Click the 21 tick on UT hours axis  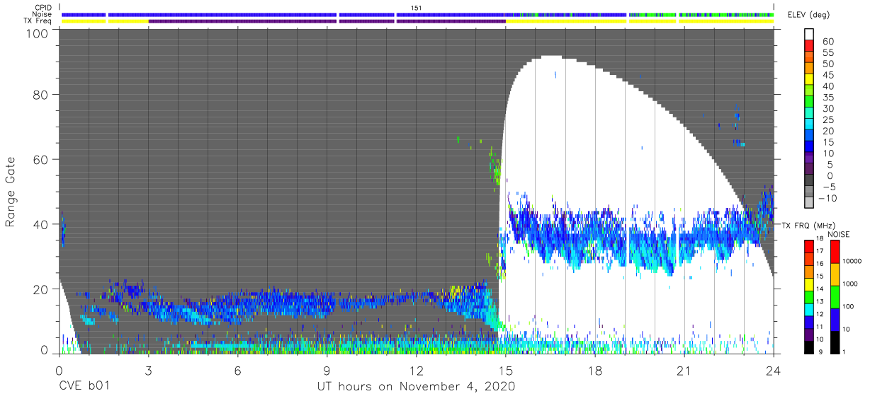pos(684,371)
